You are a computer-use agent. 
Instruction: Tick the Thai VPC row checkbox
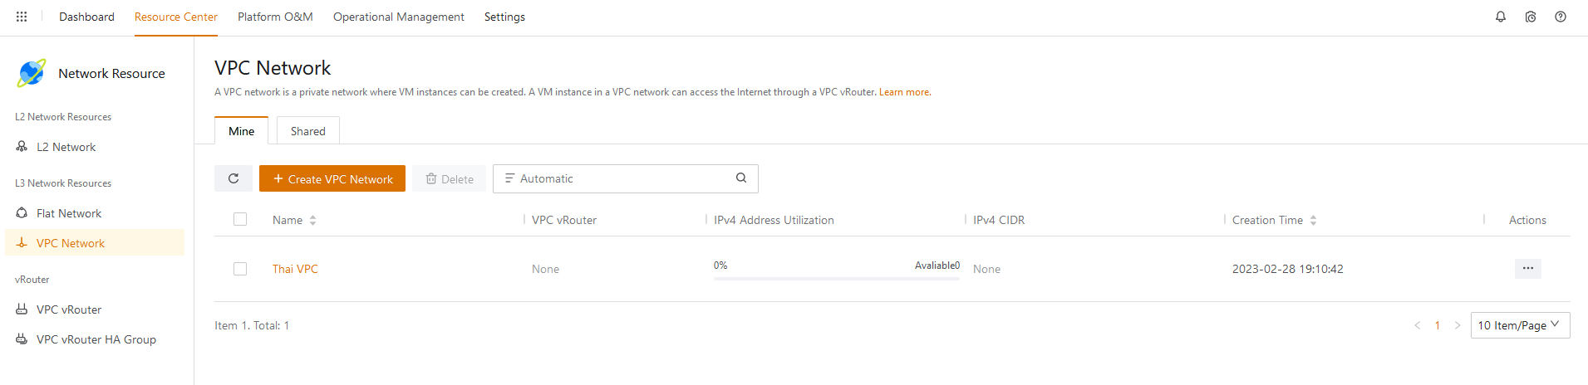240,269
